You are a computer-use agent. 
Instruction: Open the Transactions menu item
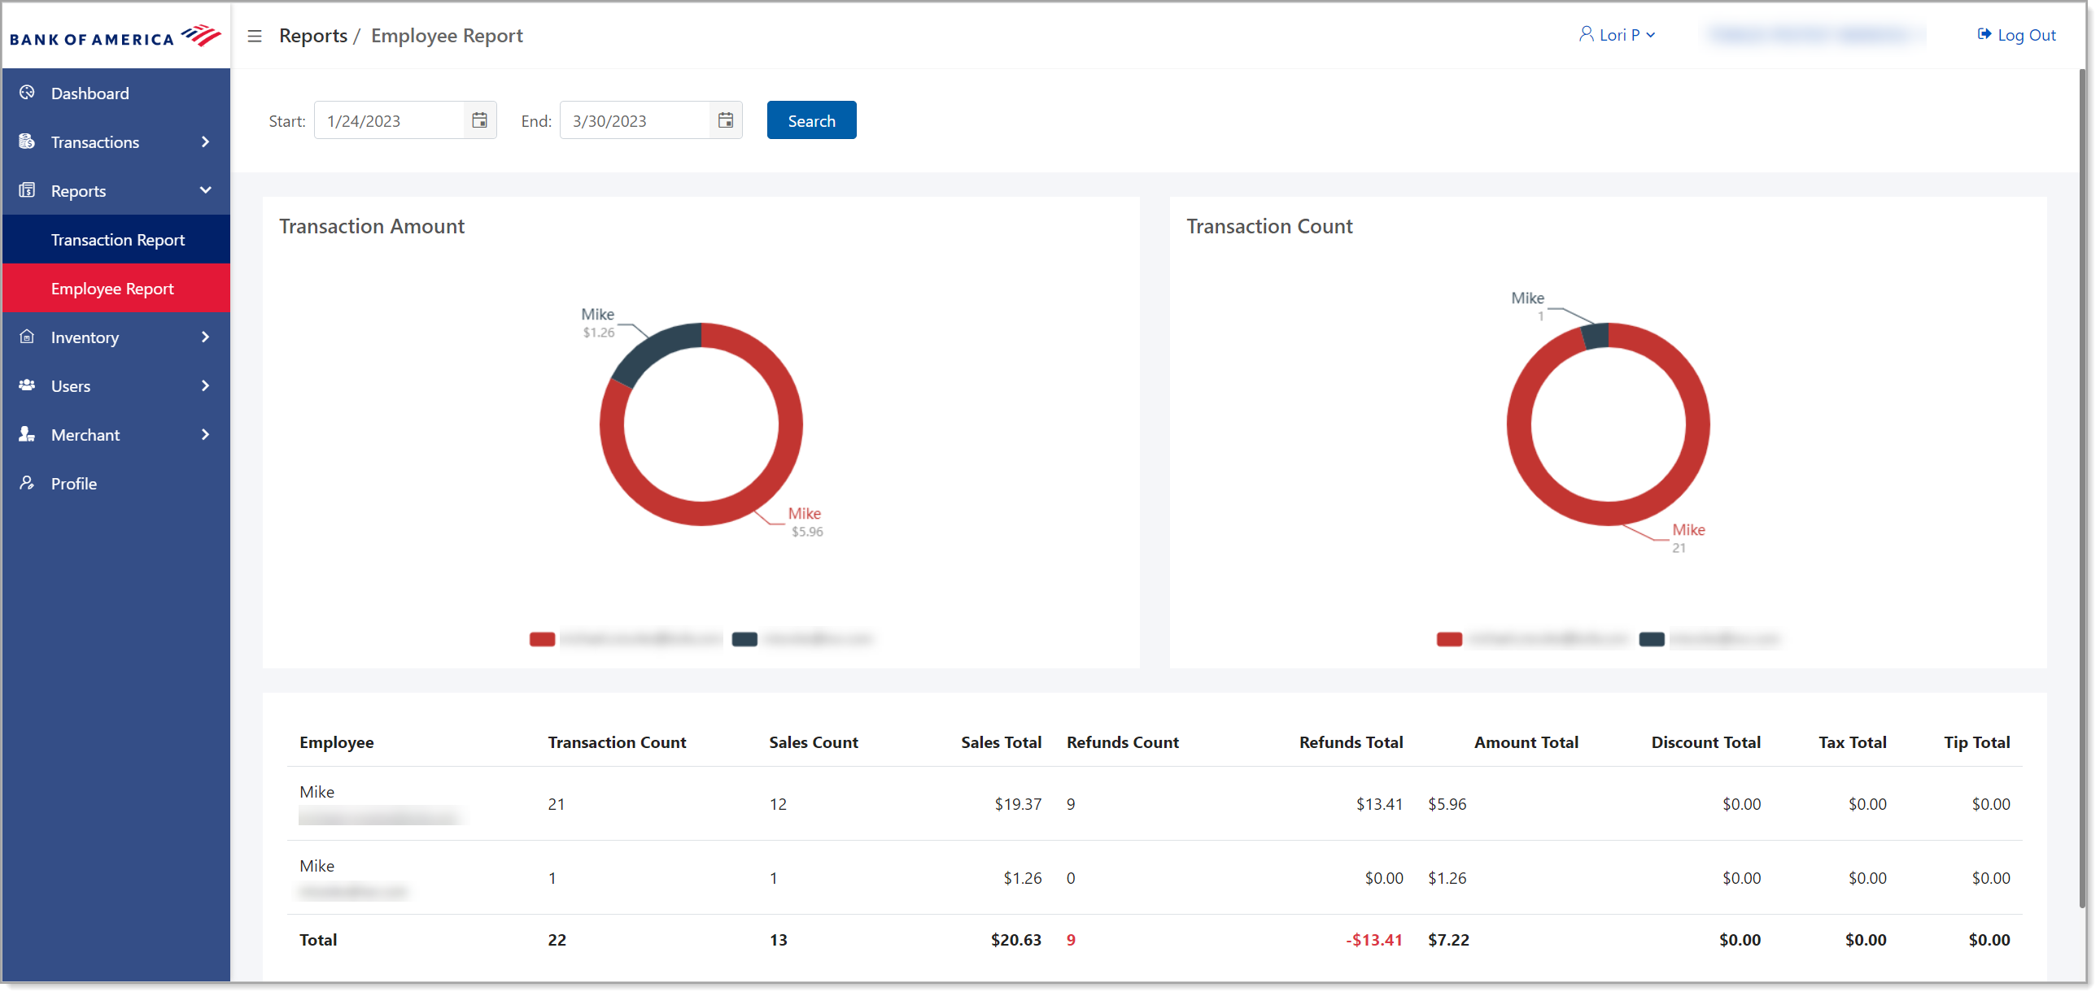click(x=116, y=141)
